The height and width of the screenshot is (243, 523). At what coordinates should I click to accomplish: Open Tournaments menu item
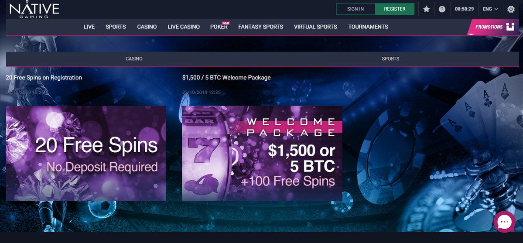tap(368, 27)
